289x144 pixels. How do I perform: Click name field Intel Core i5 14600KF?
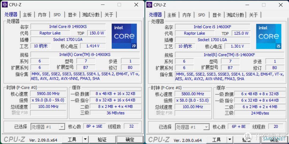point(212,27)
